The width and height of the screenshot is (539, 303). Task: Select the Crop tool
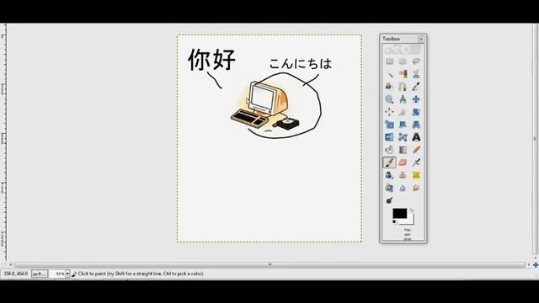(x=403, y=112)
